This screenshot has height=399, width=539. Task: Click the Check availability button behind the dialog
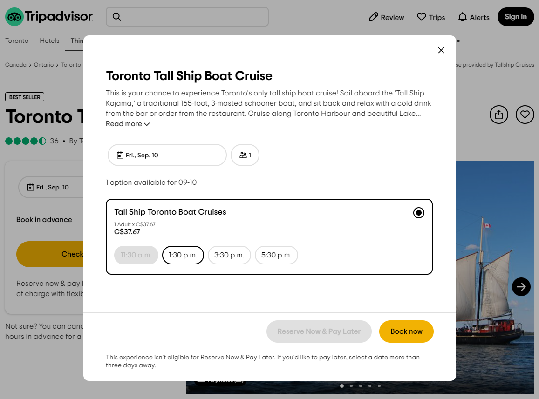[50, 254]
